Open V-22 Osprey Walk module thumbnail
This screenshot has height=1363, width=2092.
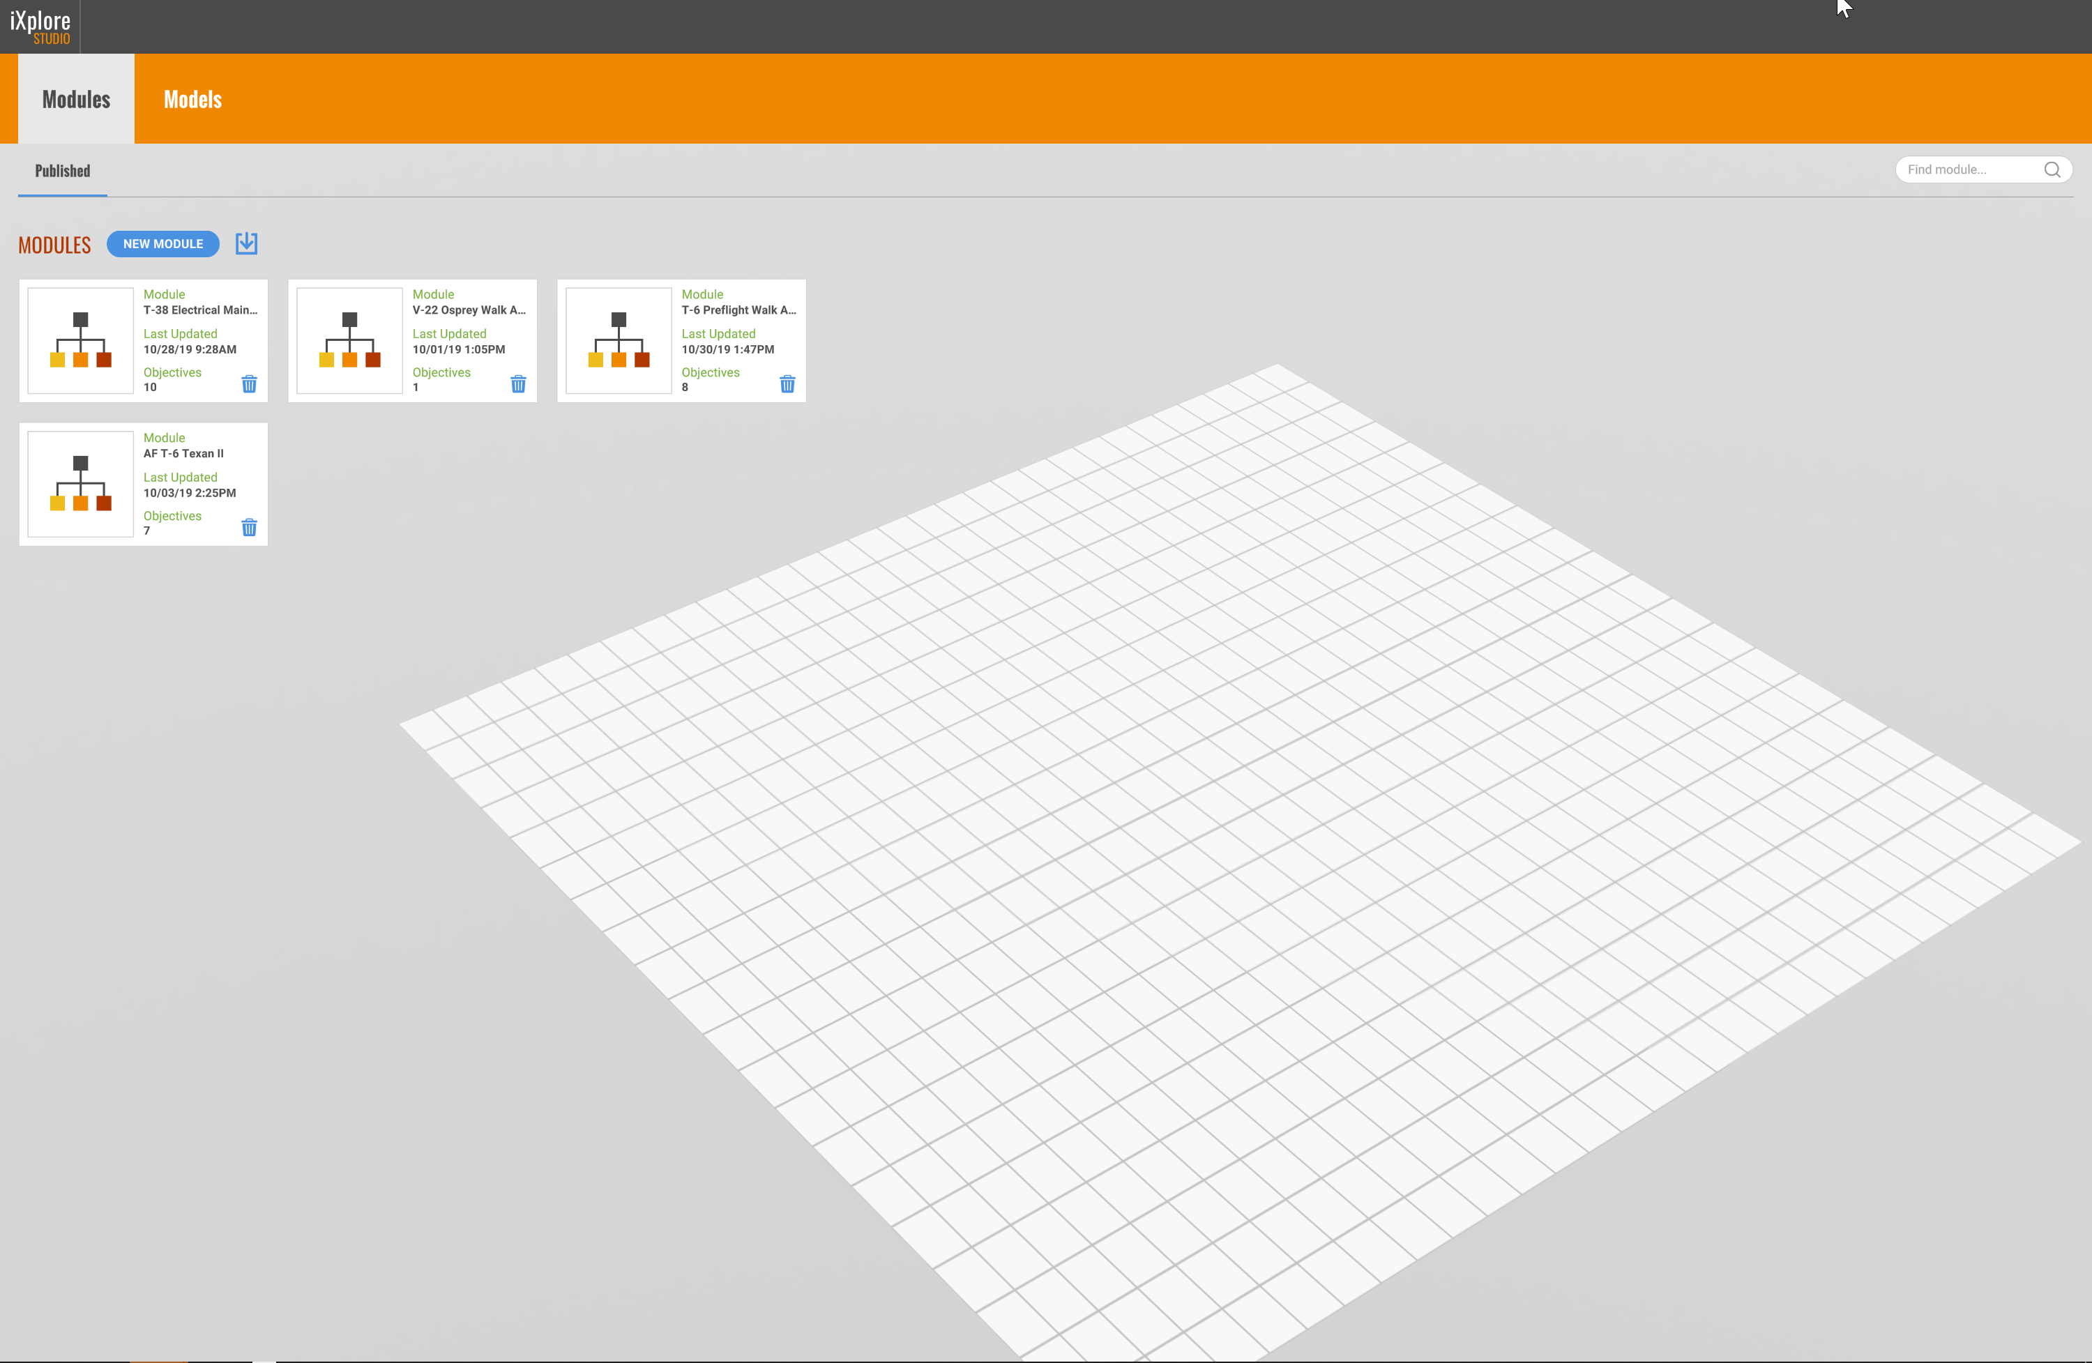point(350,341)
